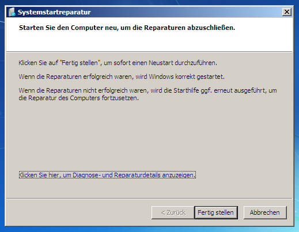Click the word Neustart in the first paragraph

[x=161, y=63]
